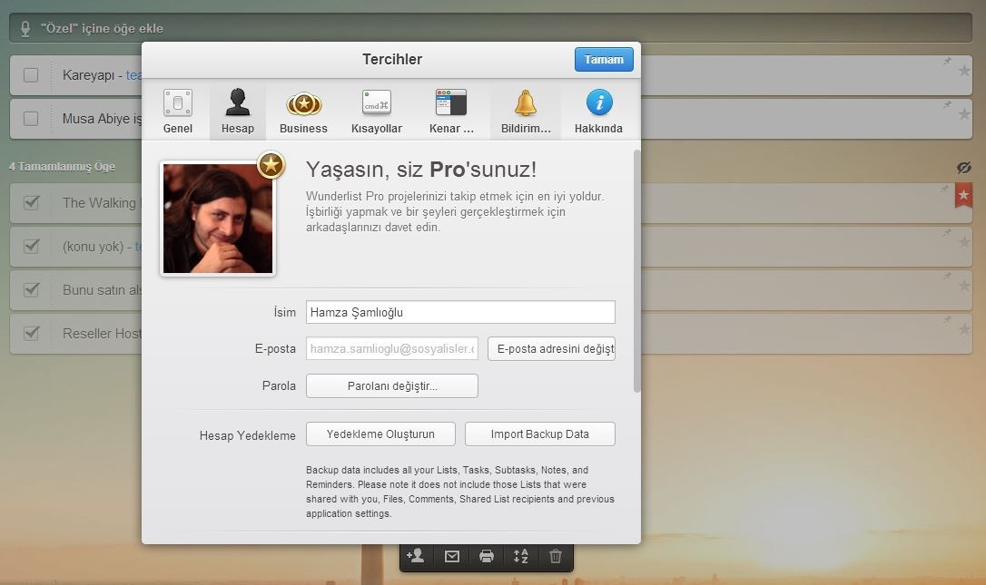Star the Kareyapı task

coord(964,71)
